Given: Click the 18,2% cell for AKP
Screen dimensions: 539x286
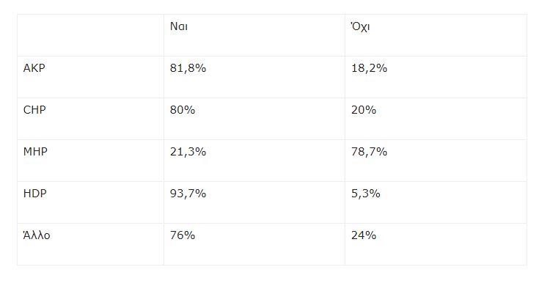Looking at the screenshot, I should point(369,68).
